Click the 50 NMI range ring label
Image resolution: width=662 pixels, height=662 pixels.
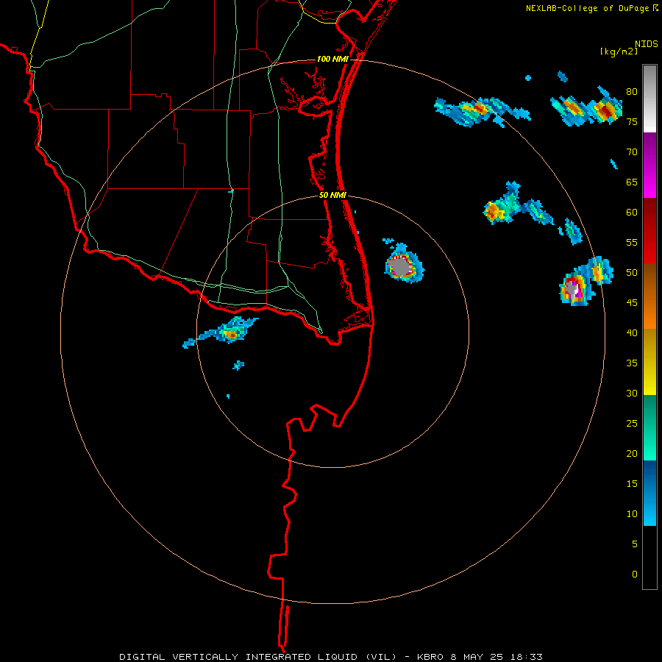tap(332, 195)
